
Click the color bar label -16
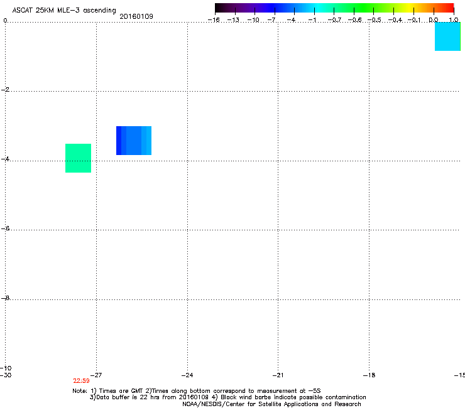click(x=214, y=20)
